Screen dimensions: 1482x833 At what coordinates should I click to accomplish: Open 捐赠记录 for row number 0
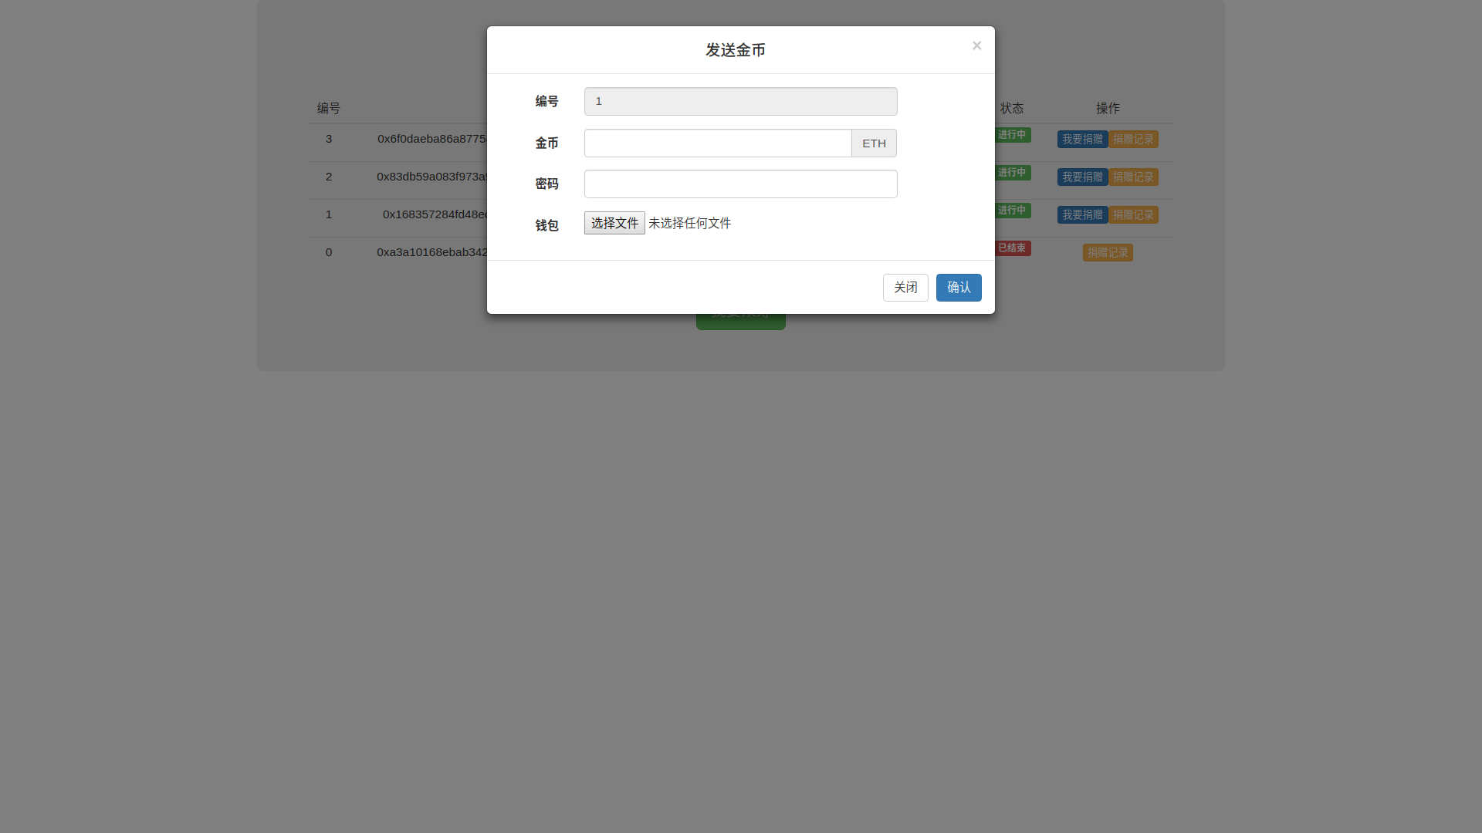pos(1108,253)
